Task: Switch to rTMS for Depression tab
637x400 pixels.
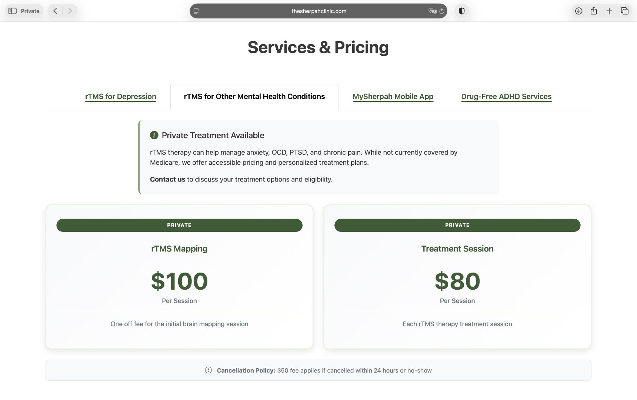Action: 121,97
